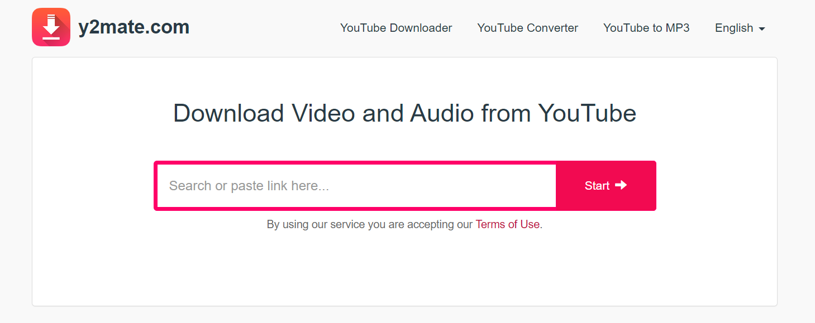
Task: Click the word "Start" on the pink button
Action: click(x=597, y=186)
